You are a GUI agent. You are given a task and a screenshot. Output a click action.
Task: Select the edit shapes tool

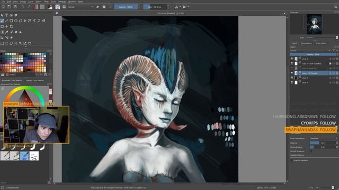coord(11,15)
